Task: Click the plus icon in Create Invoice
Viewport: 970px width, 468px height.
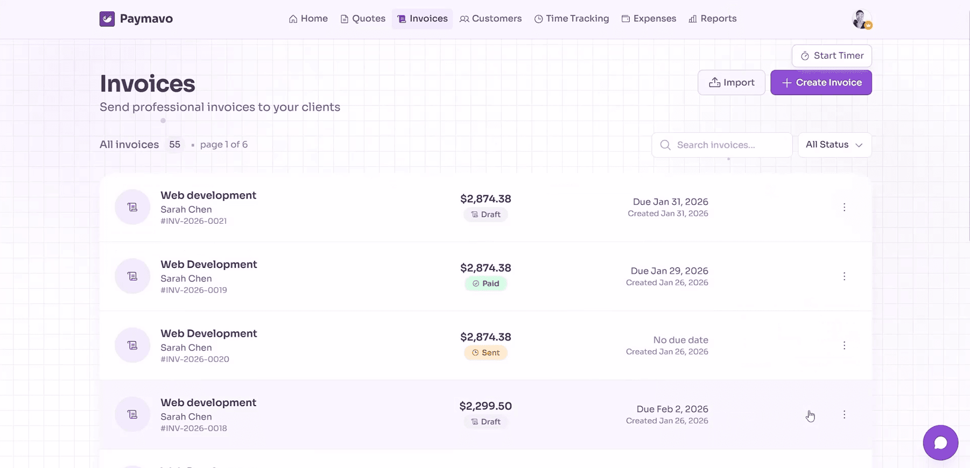Action: pos(786,83)
